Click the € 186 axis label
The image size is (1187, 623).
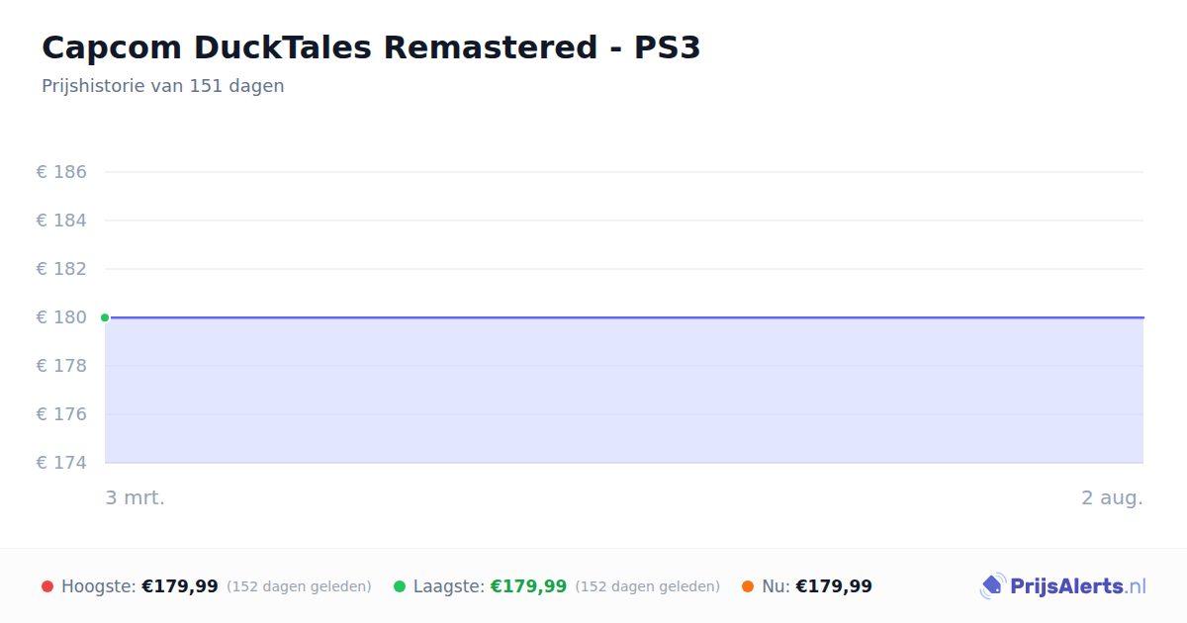61,172
